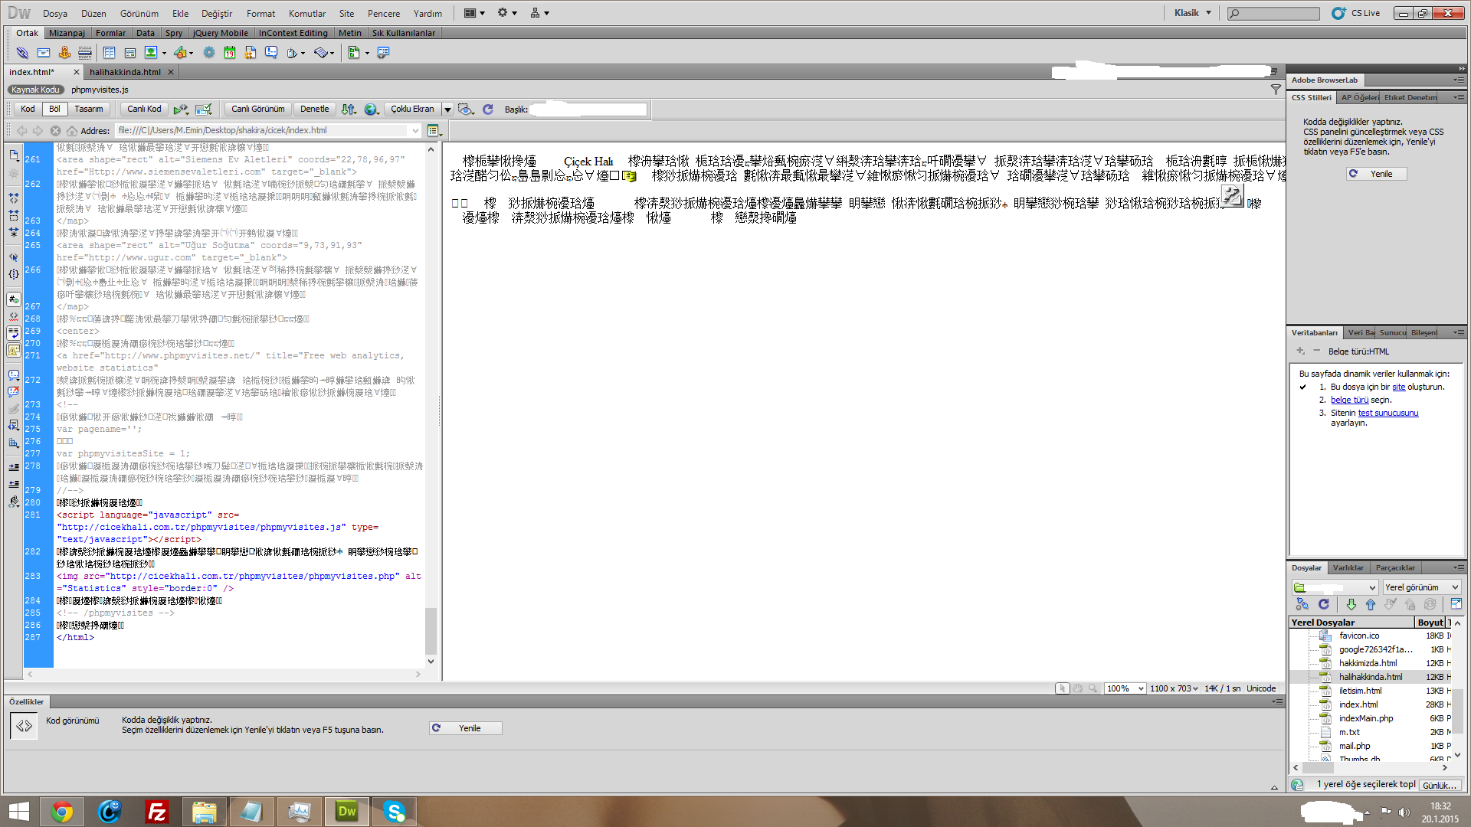Insert a Named Anchor icon
This screenshot has height=827, width=1471.
[x=64, y=53]
